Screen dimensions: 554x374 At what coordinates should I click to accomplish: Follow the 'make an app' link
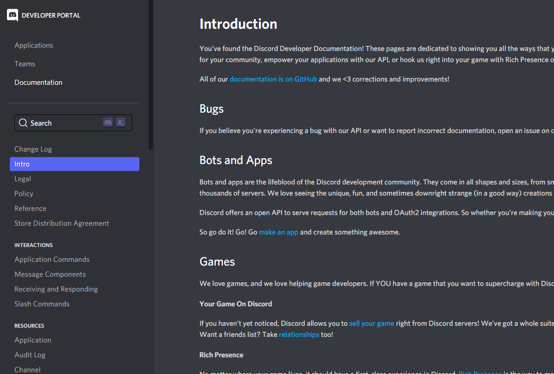(278, 232)
